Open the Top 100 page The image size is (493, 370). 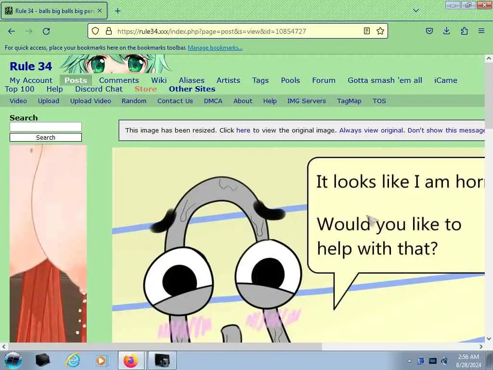(19, 89)
